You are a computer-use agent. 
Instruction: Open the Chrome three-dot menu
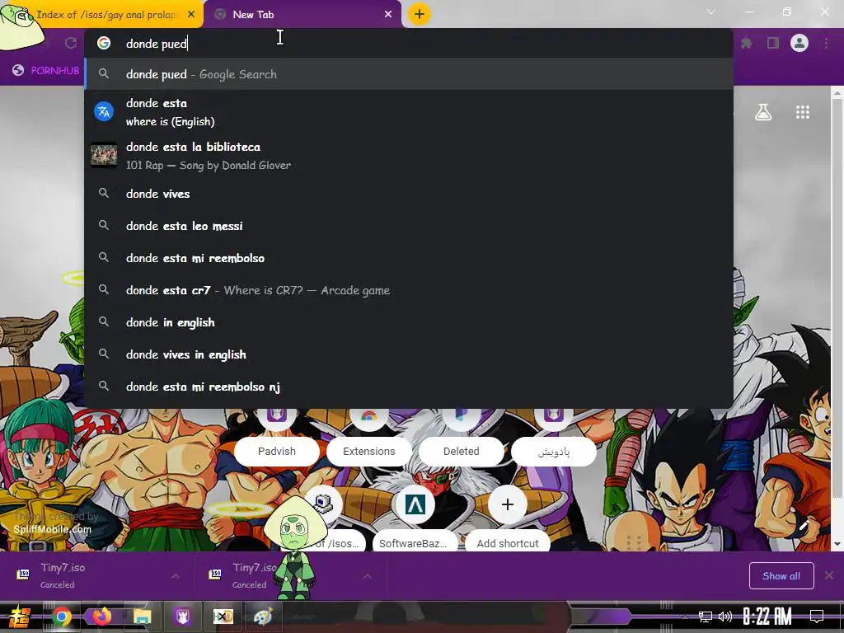tap(826, 43)
